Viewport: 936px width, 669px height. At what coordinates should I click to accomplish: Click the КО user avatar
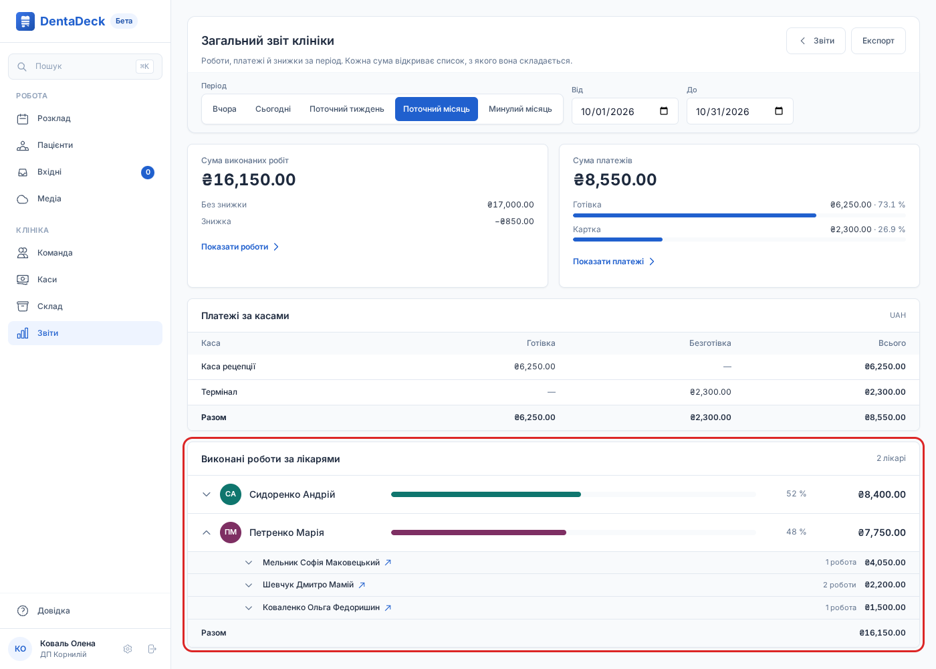(x=20, y=649)
